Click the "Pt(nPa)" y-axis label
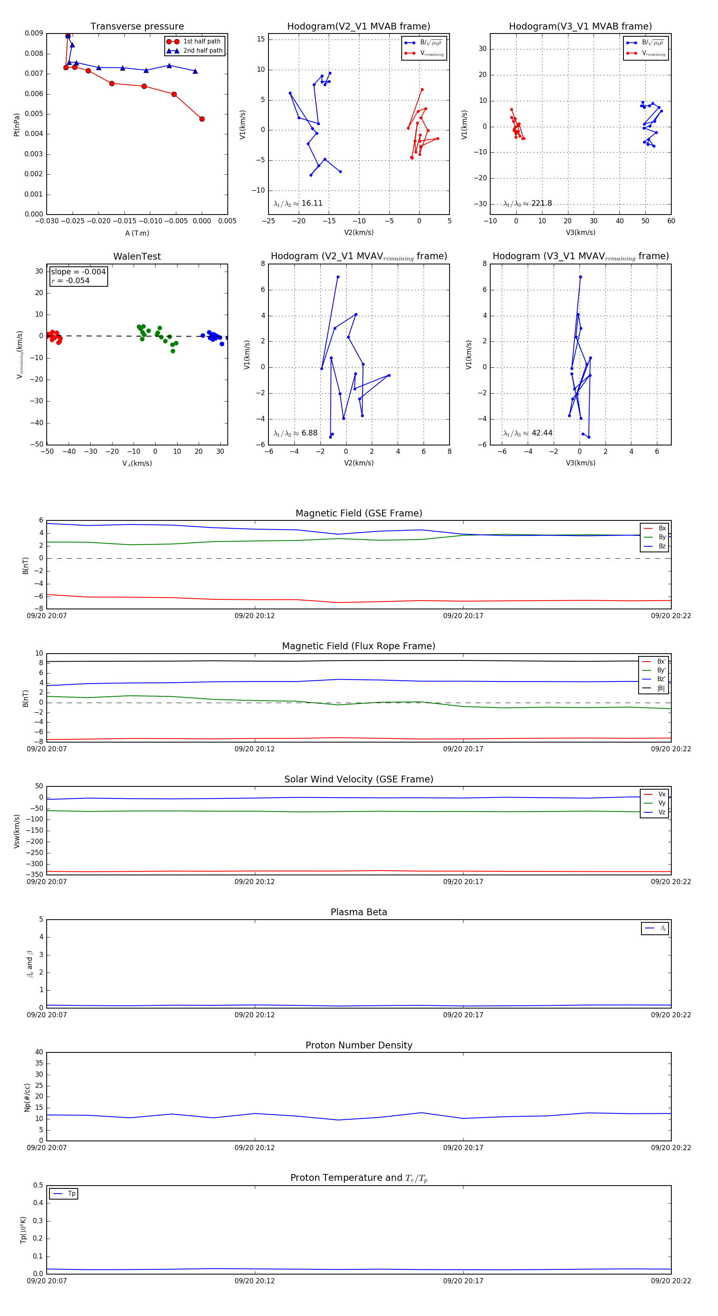 coord(16,124)
